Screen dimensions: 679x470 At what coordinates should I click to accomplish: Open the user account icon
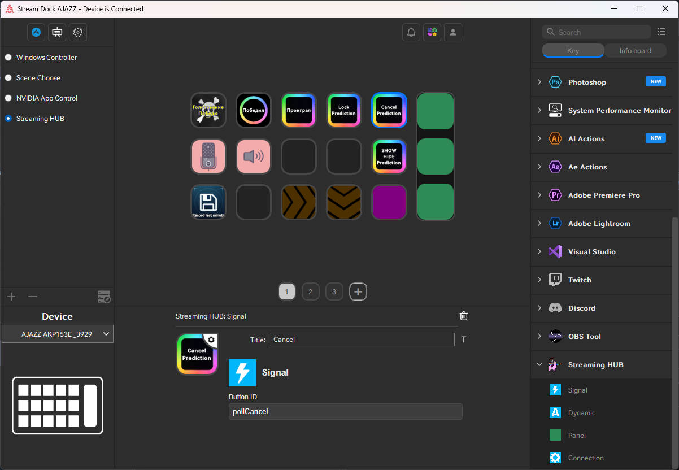tap(453, 32)
